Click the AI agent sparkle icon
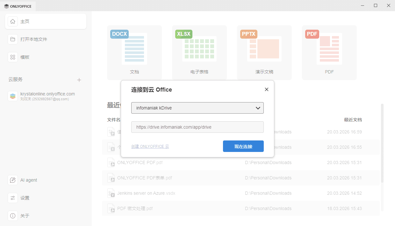The image size is (395, 226). pos(13,180)
